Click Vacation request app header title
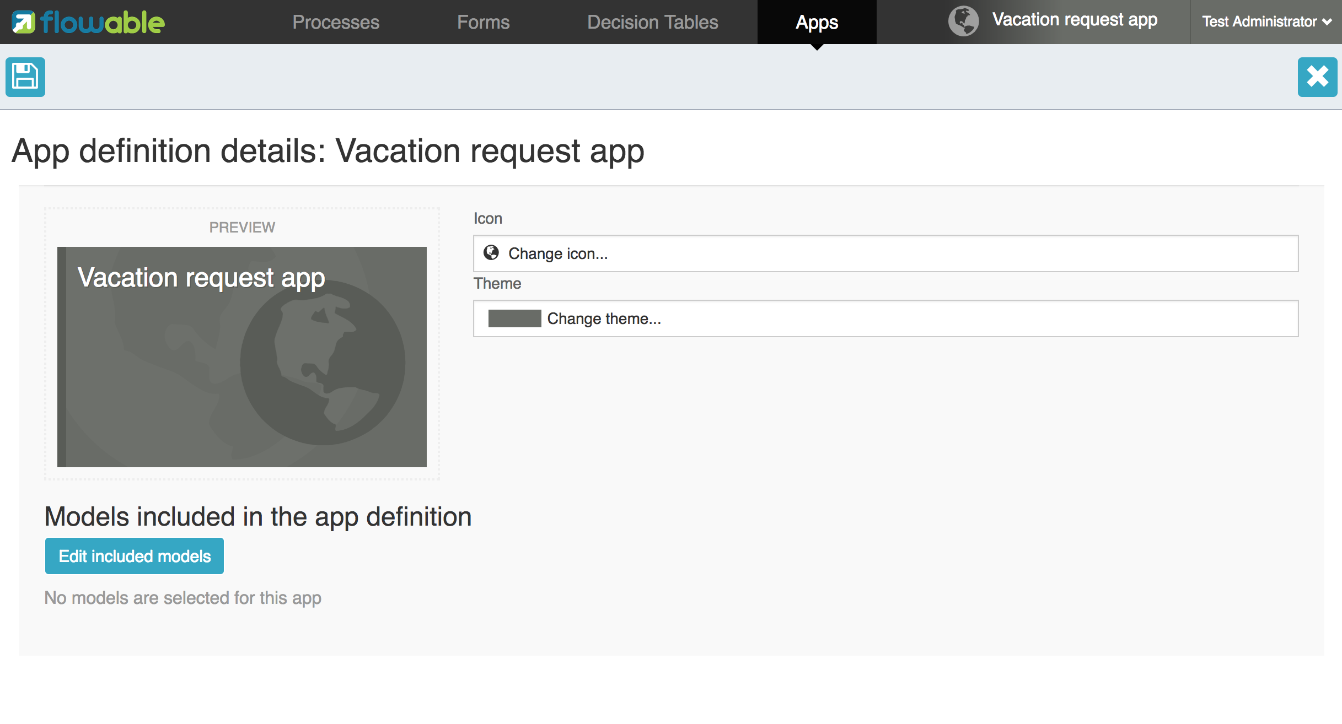 tap(1074, 20)
